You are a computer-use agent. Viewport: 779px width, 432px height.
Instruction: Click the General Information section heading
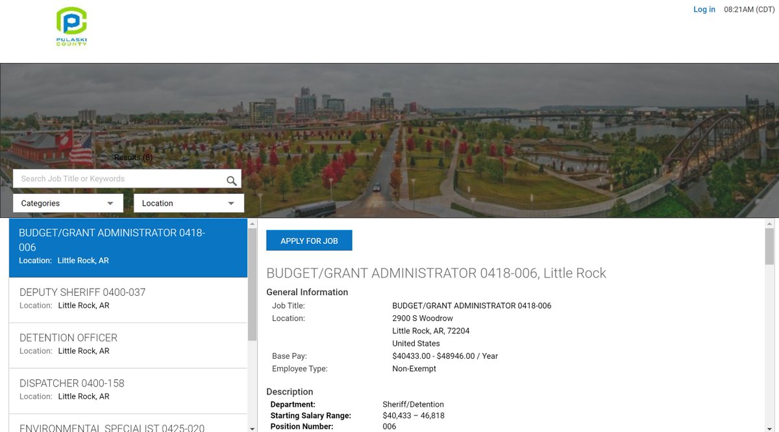307,292
